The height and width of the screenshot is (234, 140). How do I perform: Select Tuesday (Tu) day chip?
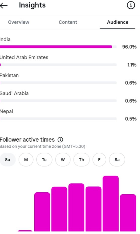pyautogui.click(x=44, y=160)
